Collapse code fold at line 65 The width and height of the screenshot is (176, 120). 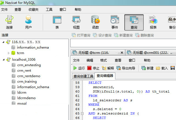coord(82,113)
